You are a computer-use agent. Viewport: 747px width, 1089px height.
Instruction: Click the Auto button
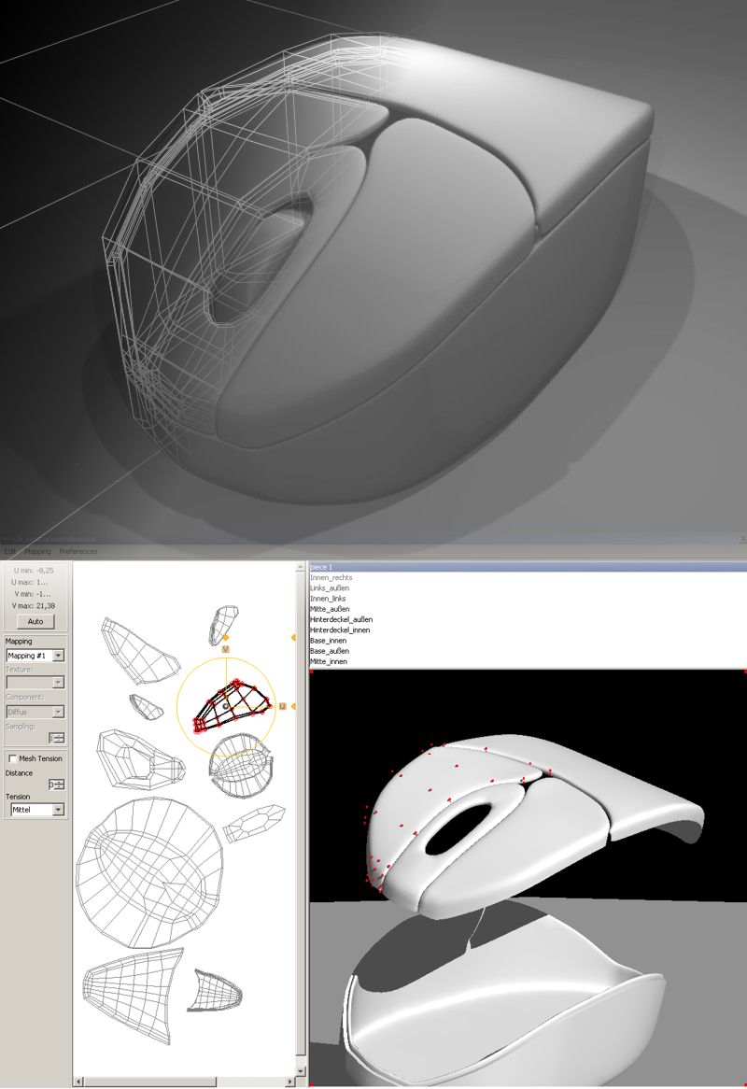click(x=35, y=621)
